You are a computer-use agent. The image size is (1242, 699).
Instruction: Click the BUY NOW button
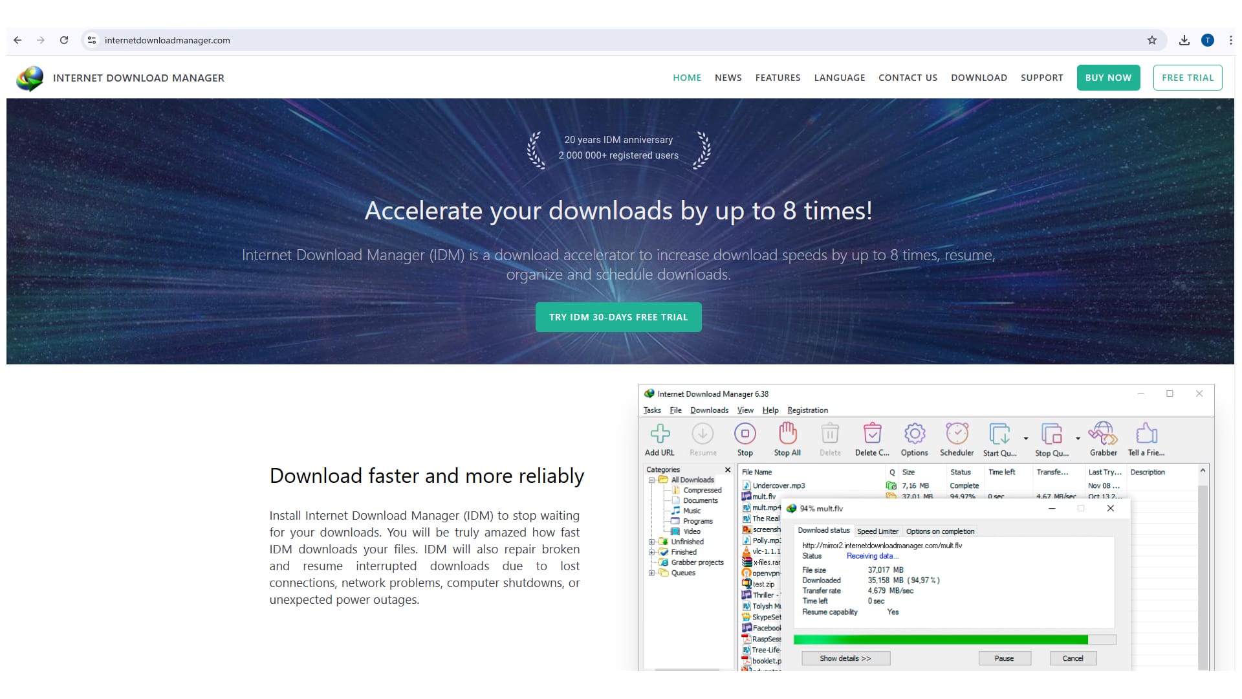[x=1108, y=78]
